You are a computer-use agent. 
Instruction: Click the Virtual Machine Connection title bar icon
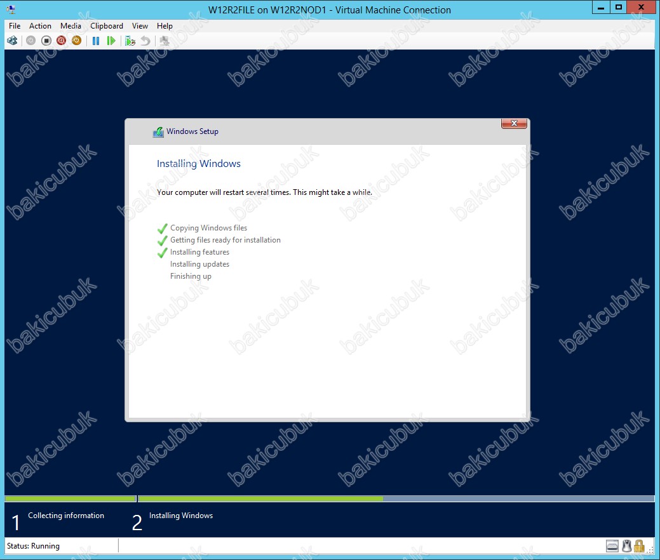(11, 10)
